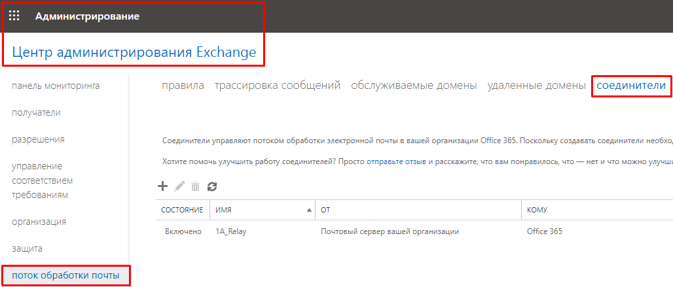
Task: Select the соединители tab
Action: tap(631, 86)
